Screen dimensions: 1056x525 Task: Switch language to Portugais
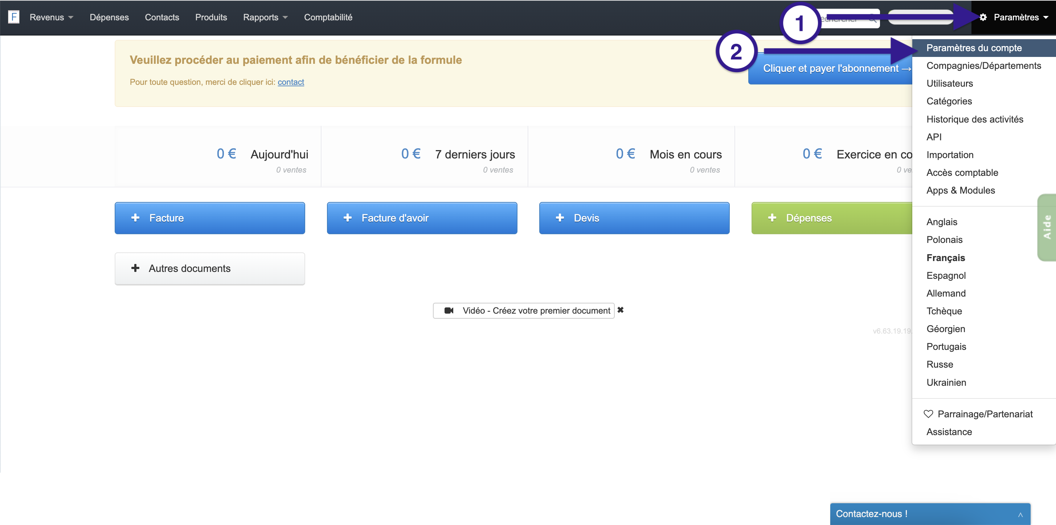tap(984, 347)
